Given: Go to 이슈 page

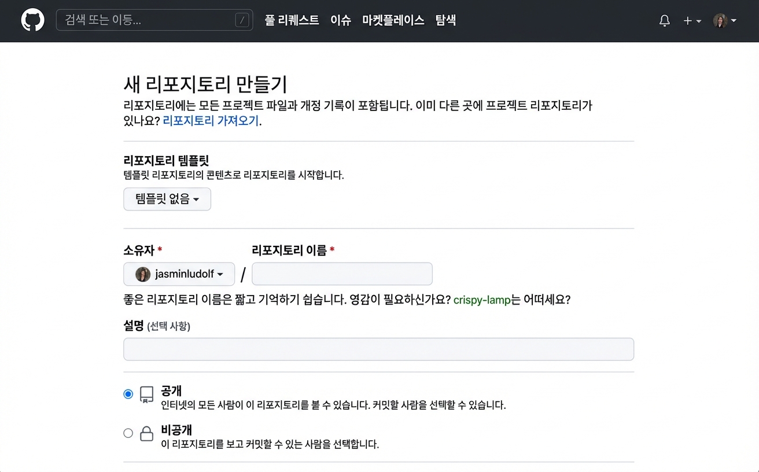Looking at the screenshot, I should 341,20.
